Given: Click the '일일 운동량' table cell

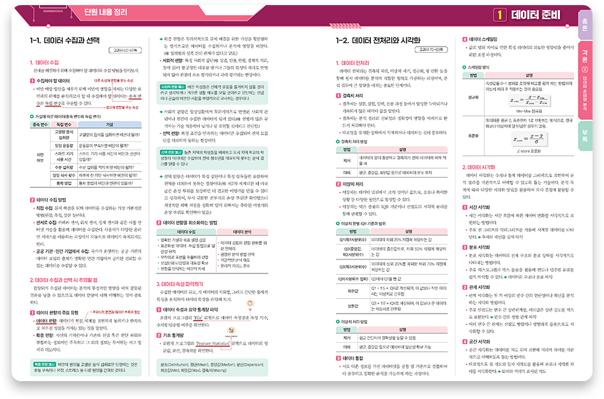Looking at the screenshot, I should 64,146.
